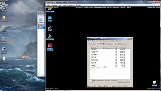Screen dimensions: 161x91
Task: Open Вид menu of the VirtualBox VM window
Action: (60, 5)
